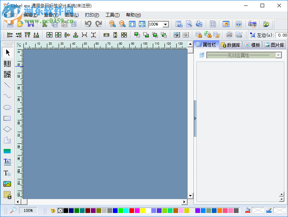The height and width of the screenshot is (217, 288).
Task: Switch to the 图片库 tab
Action: click(274, 45)
